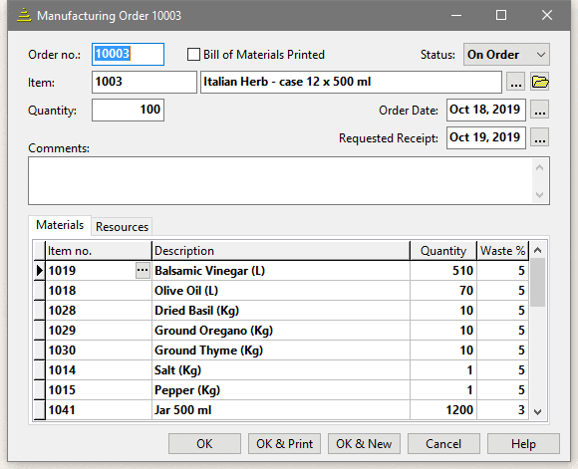Viewport: 578px width, 469px height.
Task: Click the OK & Print button
Action: [x=284, y=443]
